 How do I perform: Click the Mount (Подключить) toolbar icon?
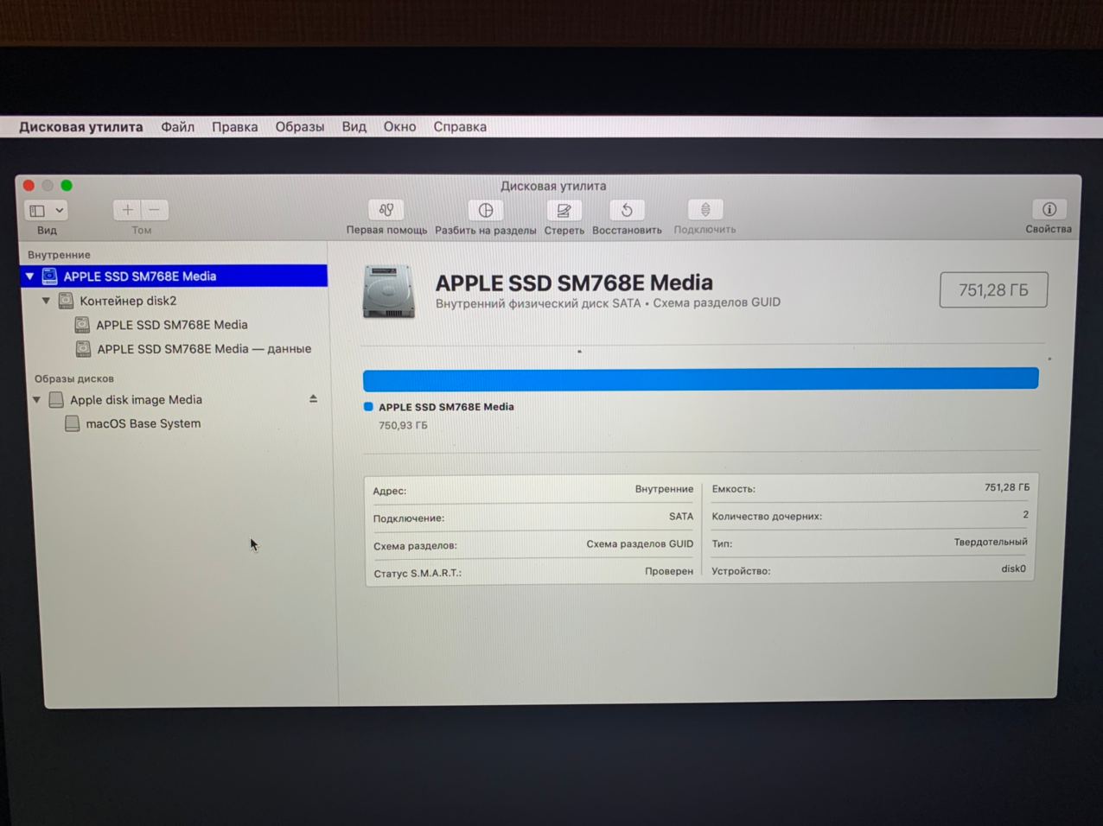[x=705, y=209]
